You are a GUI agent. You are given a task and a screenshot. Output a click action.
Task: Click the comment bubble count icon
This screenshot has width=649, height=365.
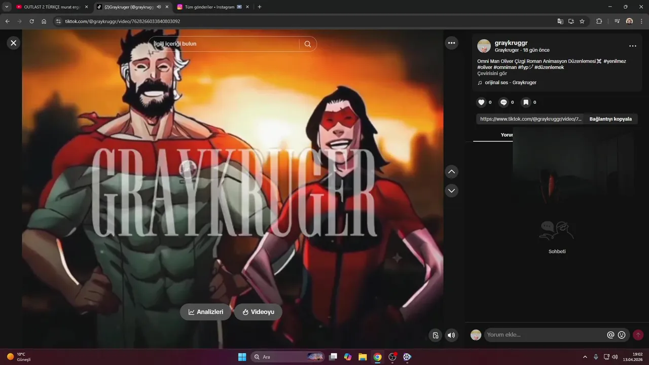503,102
